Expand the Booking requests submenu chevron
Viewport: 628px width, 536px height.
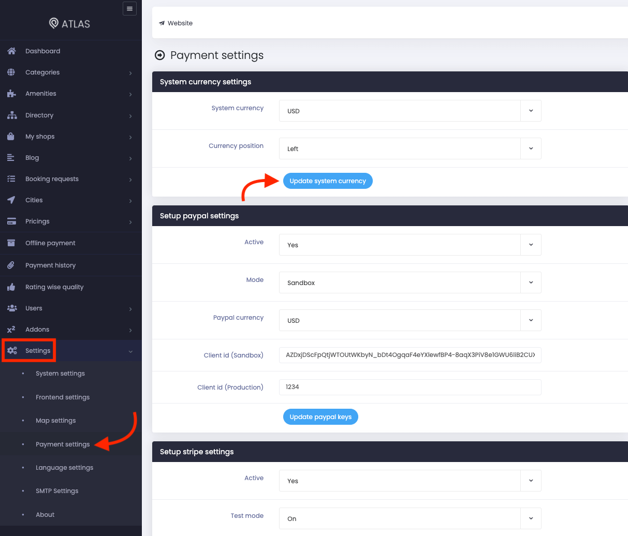point(130,180)
